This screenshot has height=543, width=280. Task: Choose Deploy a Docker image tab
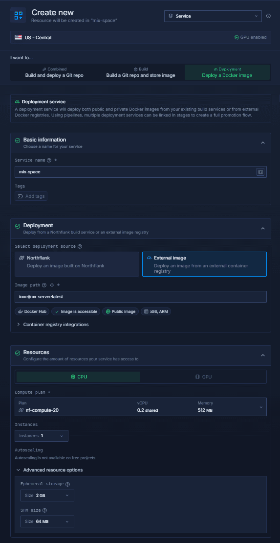pyautogui.click(x=227, y=72)
